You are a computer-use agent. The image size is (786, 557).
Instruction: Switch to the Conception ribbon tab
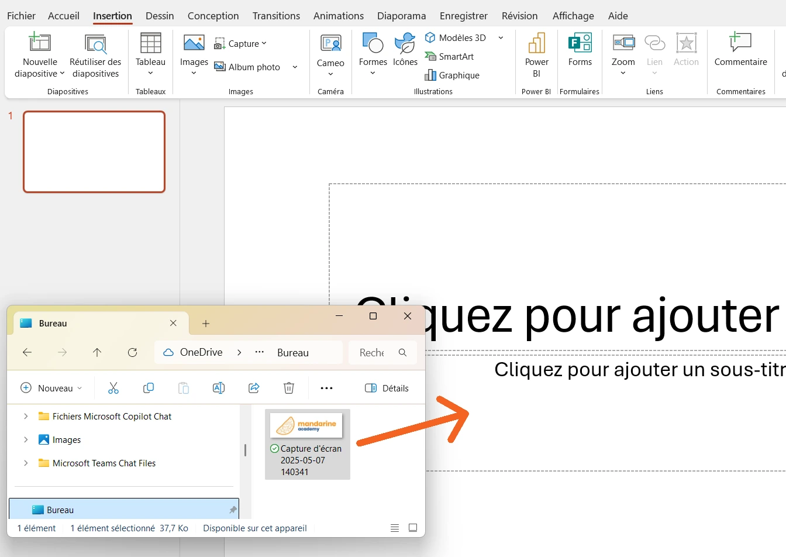coord(213,16)
